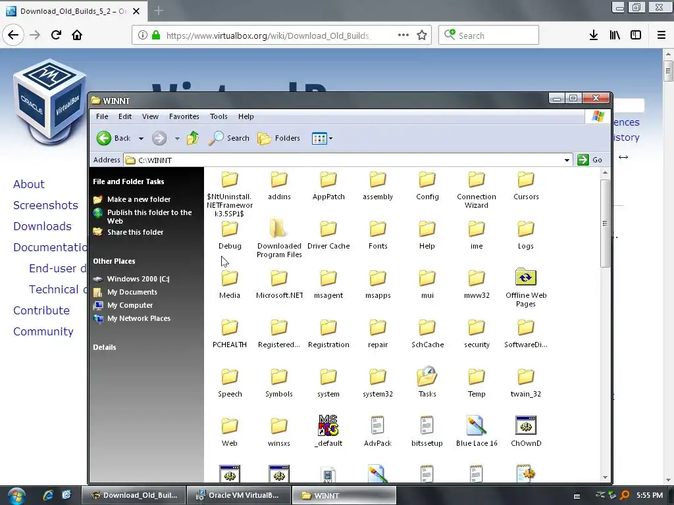Click the taskbar clock showing 5:55 PM
Image resolution: width=674 pixels, height=505 pixels.
pos(650,496)
